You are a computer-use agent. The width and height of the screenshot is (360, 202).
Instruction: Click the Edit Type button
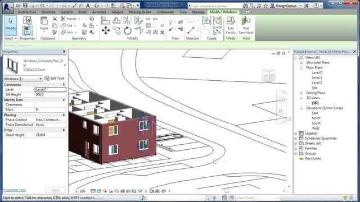pyautogui.click(x=55, y=79)
